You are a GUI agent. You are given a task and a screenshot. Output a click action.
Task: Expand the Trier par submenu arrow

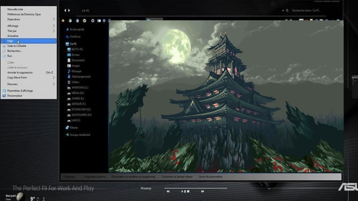tap(54, 31)
